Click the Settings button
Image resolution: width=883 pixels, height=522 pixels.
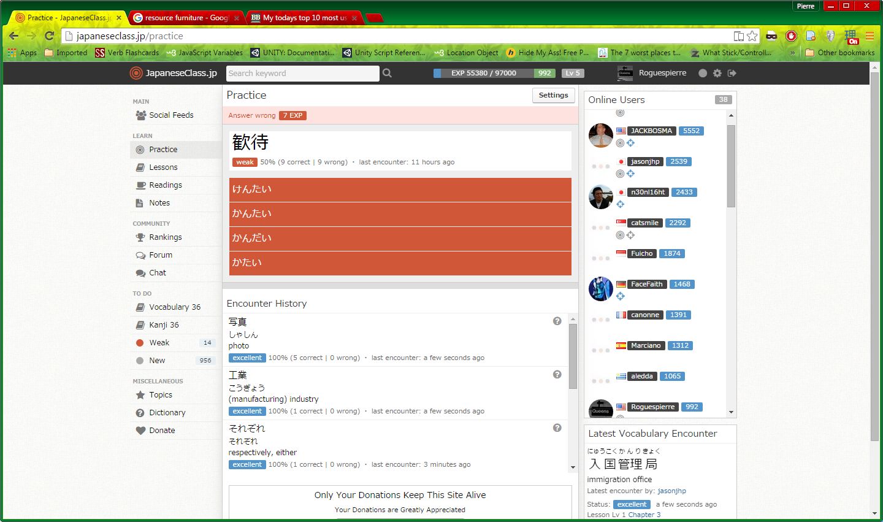[553, 95]
